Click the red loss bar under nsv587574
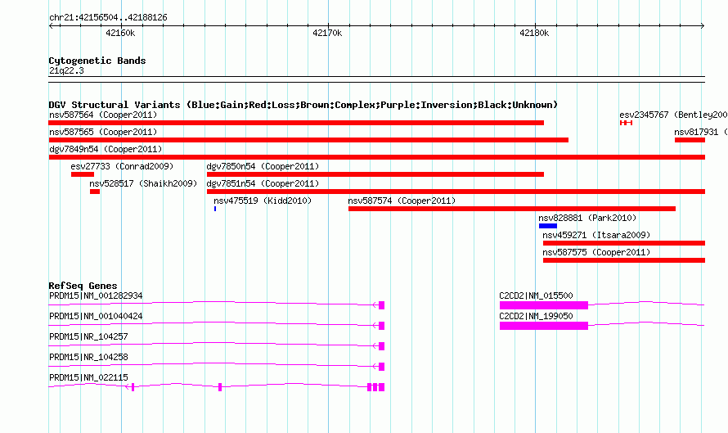Viewport: 728px width, 433px height. tap(512, 209)
